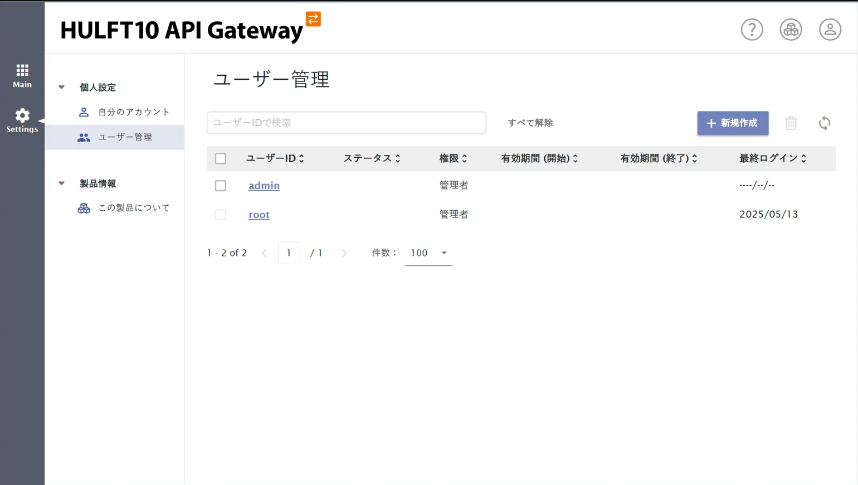This screenshot has width=858, height=485.
Task: Go to next page arrow
Action: tap(344, 253)
